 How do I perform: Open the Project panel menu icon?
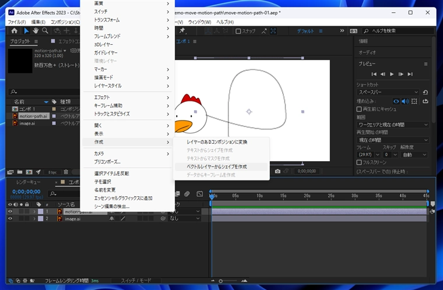click(36, 41)
